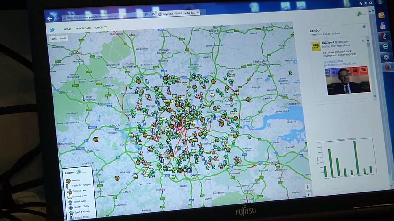
Task: Open the BBC Sport account name link
Action: 328,42
